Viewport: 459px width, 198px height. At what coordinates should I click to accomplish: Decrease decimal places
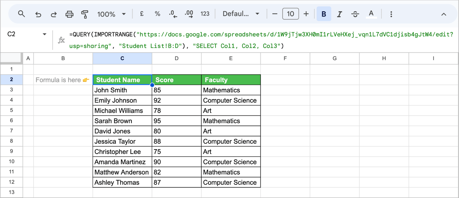tap(173, 14)
